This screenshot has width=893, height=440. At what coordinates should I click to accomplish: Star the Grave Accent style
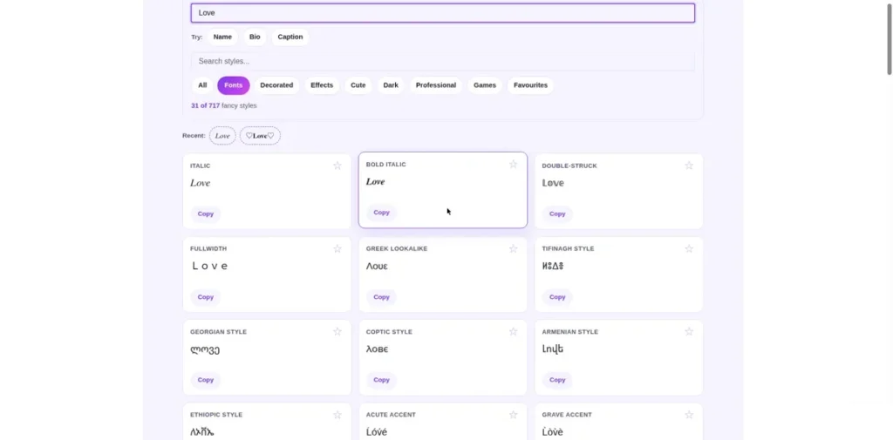pos(689,415)
